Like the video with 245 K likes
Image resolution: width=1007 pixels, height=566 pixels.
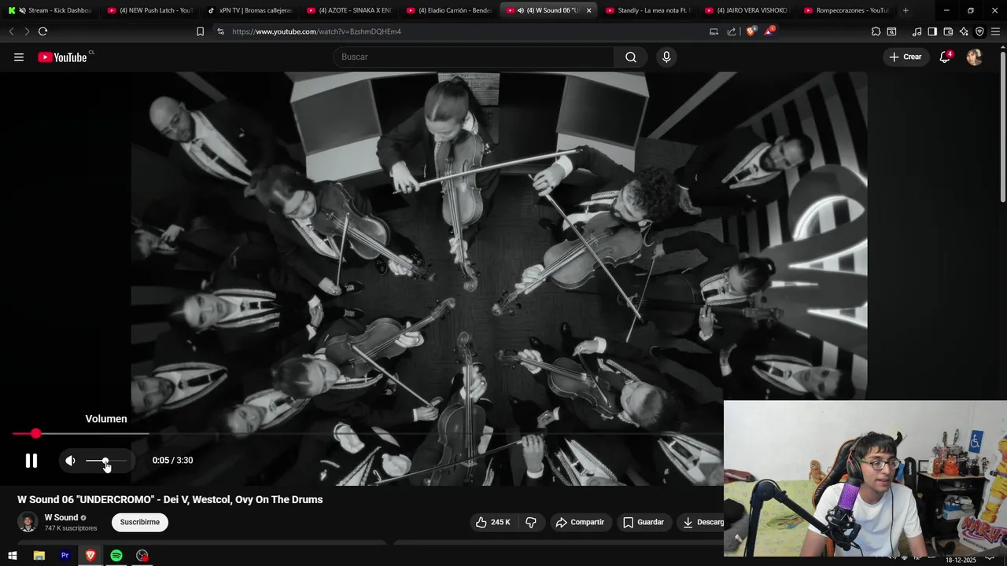tap(492, 522)
